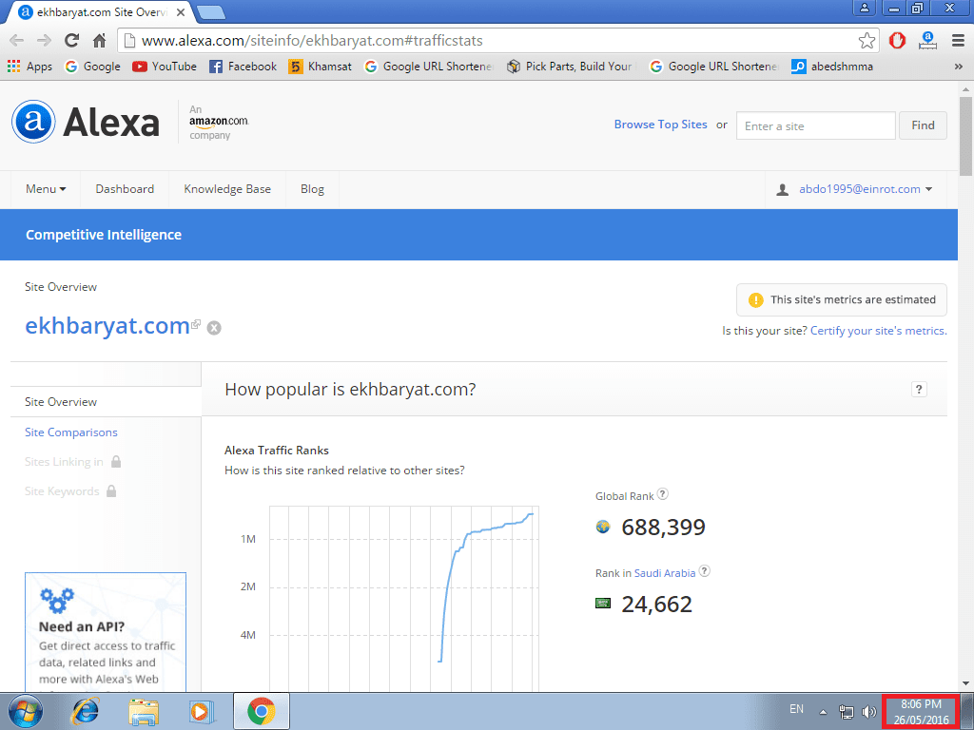Image resolution: width=974 pixels, height=730 pixels.
Task: Open the Google bookmark
Action: (x=92, y=67)
